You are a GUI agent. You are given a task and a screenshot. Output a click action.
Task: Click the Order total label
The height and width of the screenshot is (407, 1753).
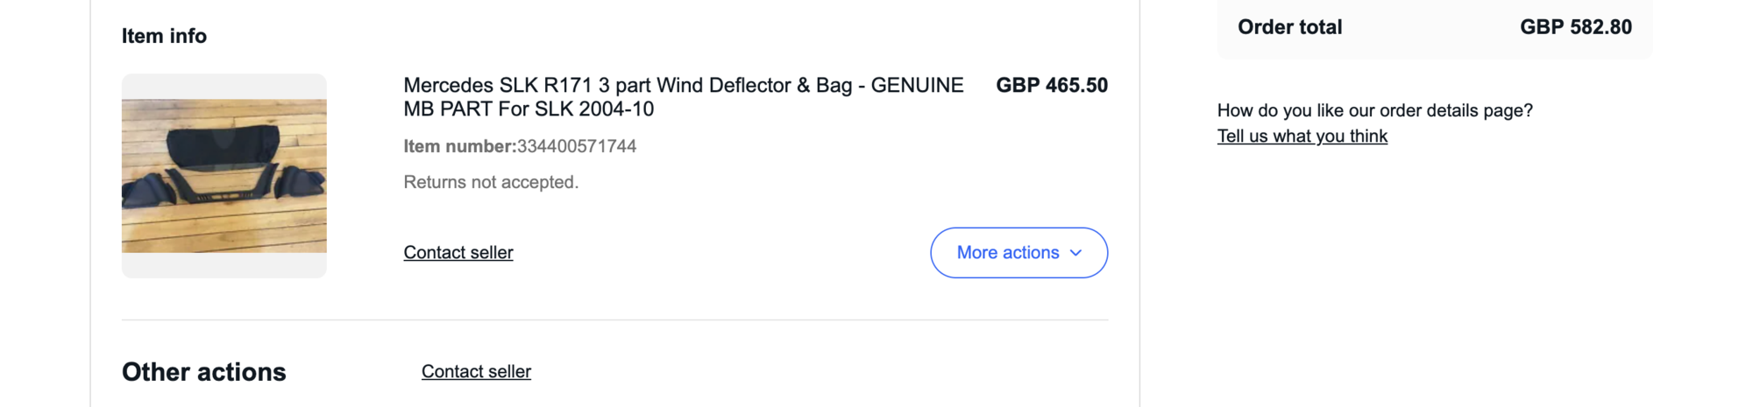pos(1289,27)
